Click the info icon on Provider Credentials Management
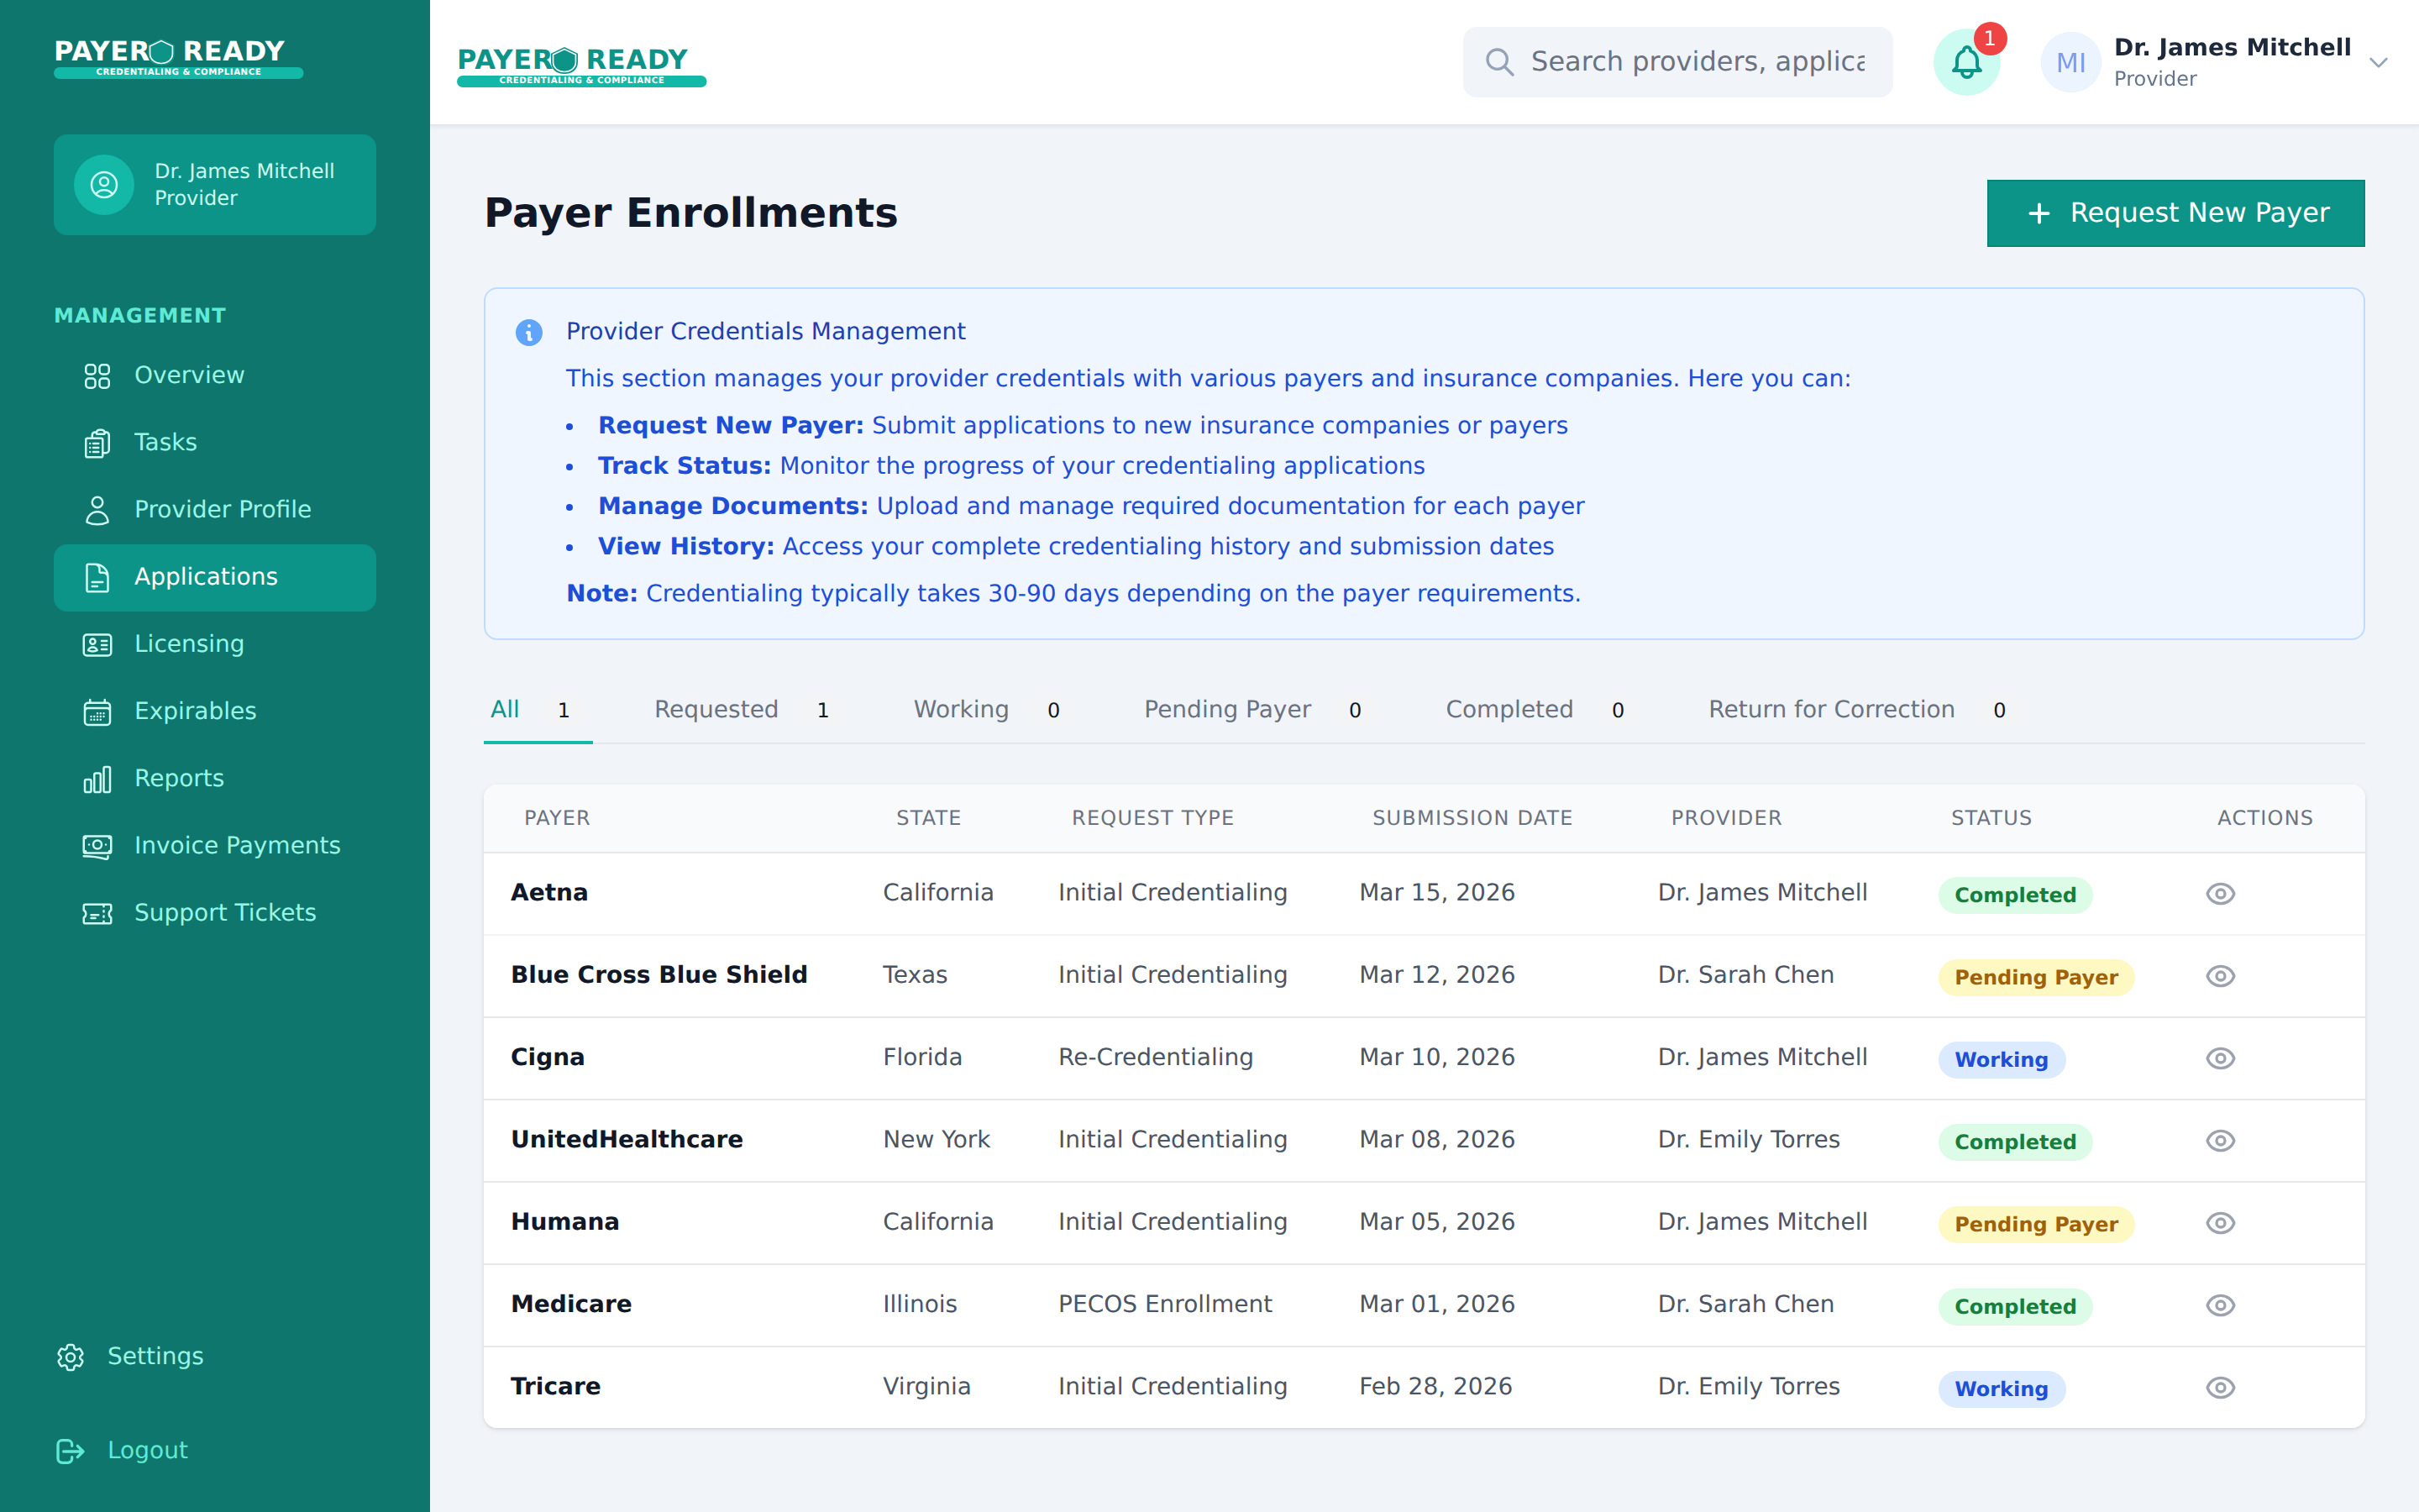This screenshot has height=1512, width=2419. point(529,332)
